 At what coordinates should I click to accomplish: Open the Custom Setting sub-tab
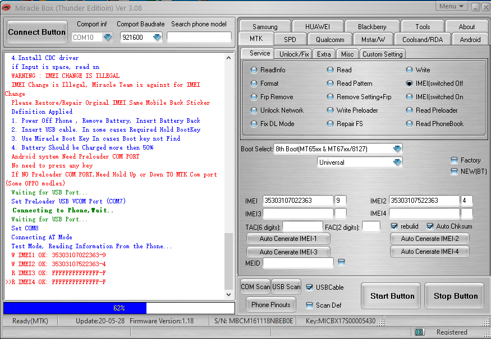382,54
